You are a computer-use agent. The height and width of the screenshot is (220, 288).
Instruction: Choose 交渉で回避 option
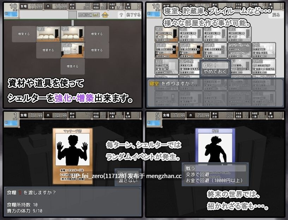197,174
